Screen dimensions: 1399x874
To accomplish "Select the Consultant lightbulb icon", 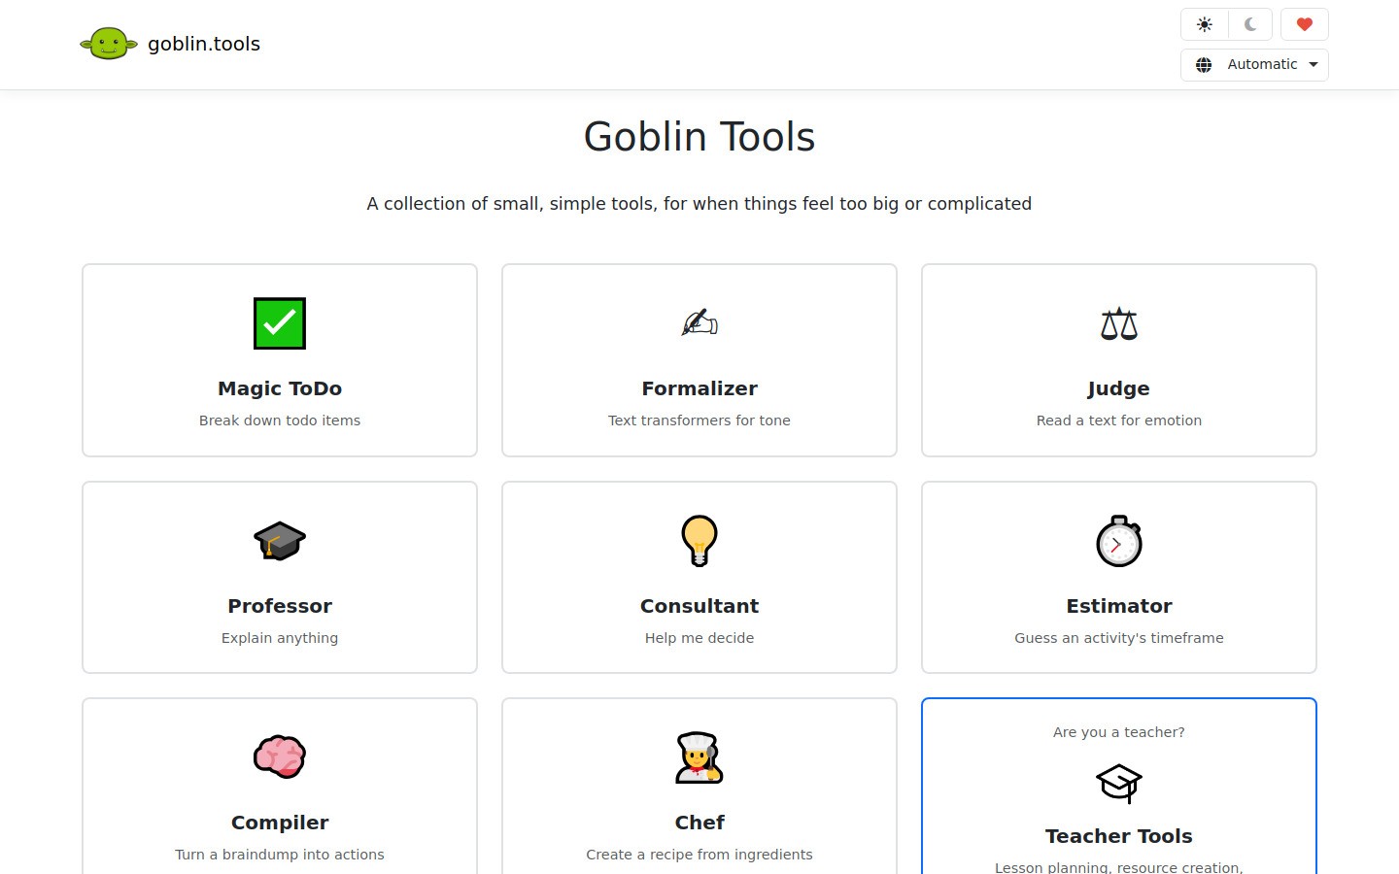I will tap(699, 541).
